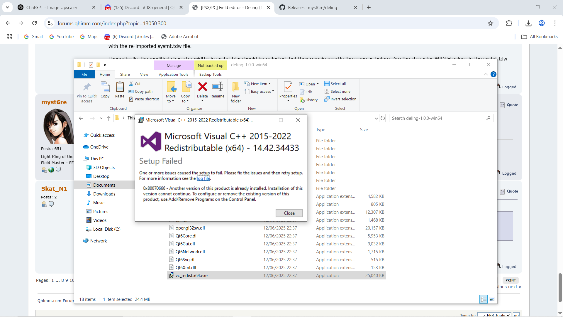Switch to the Share ribbon tab

coord(125,75)
